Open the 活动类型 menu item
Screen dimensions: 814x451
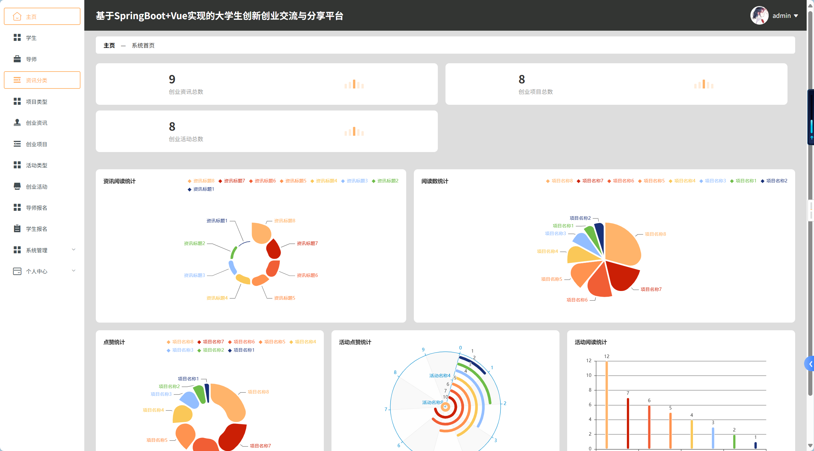pyautogui.click(x=37, y=165)
